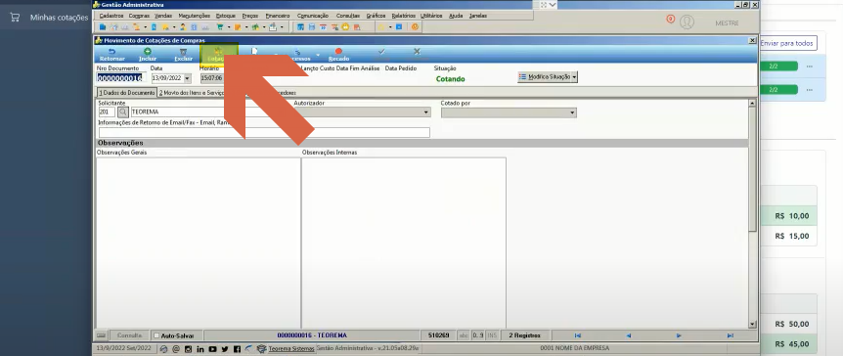
Task: Open the LinkedIn icon in status bar
Action: coord(200,349)
